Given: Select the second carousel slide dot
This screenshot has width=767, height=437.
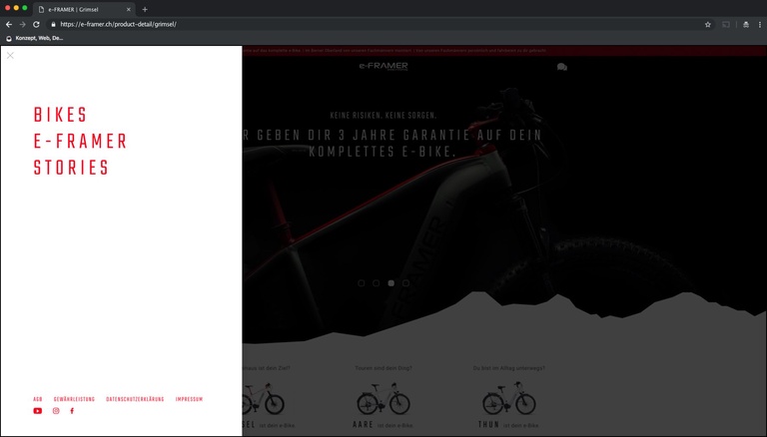Looking at the screenshot, I should tap(377, 283).
